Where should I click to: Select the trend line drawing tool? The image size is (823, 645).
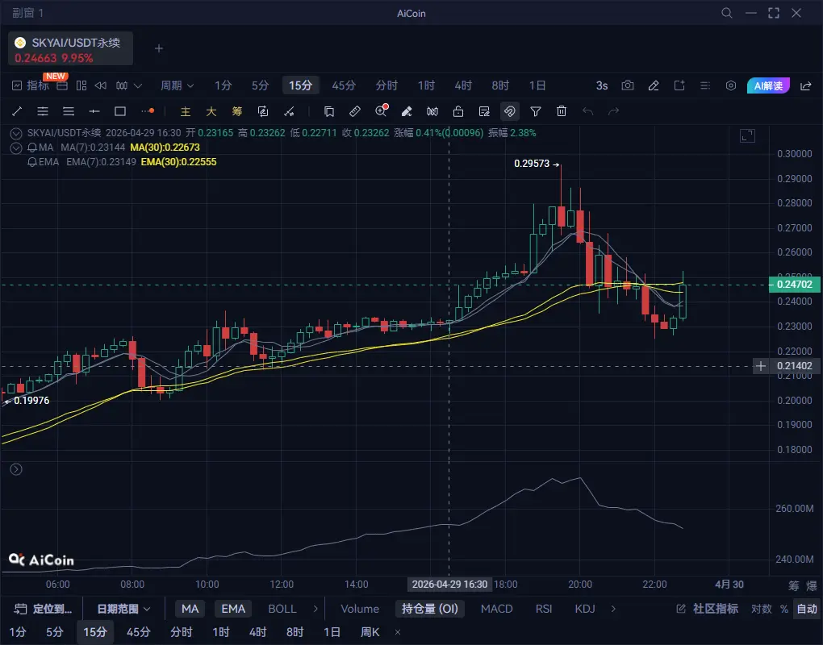pos(17,111)
